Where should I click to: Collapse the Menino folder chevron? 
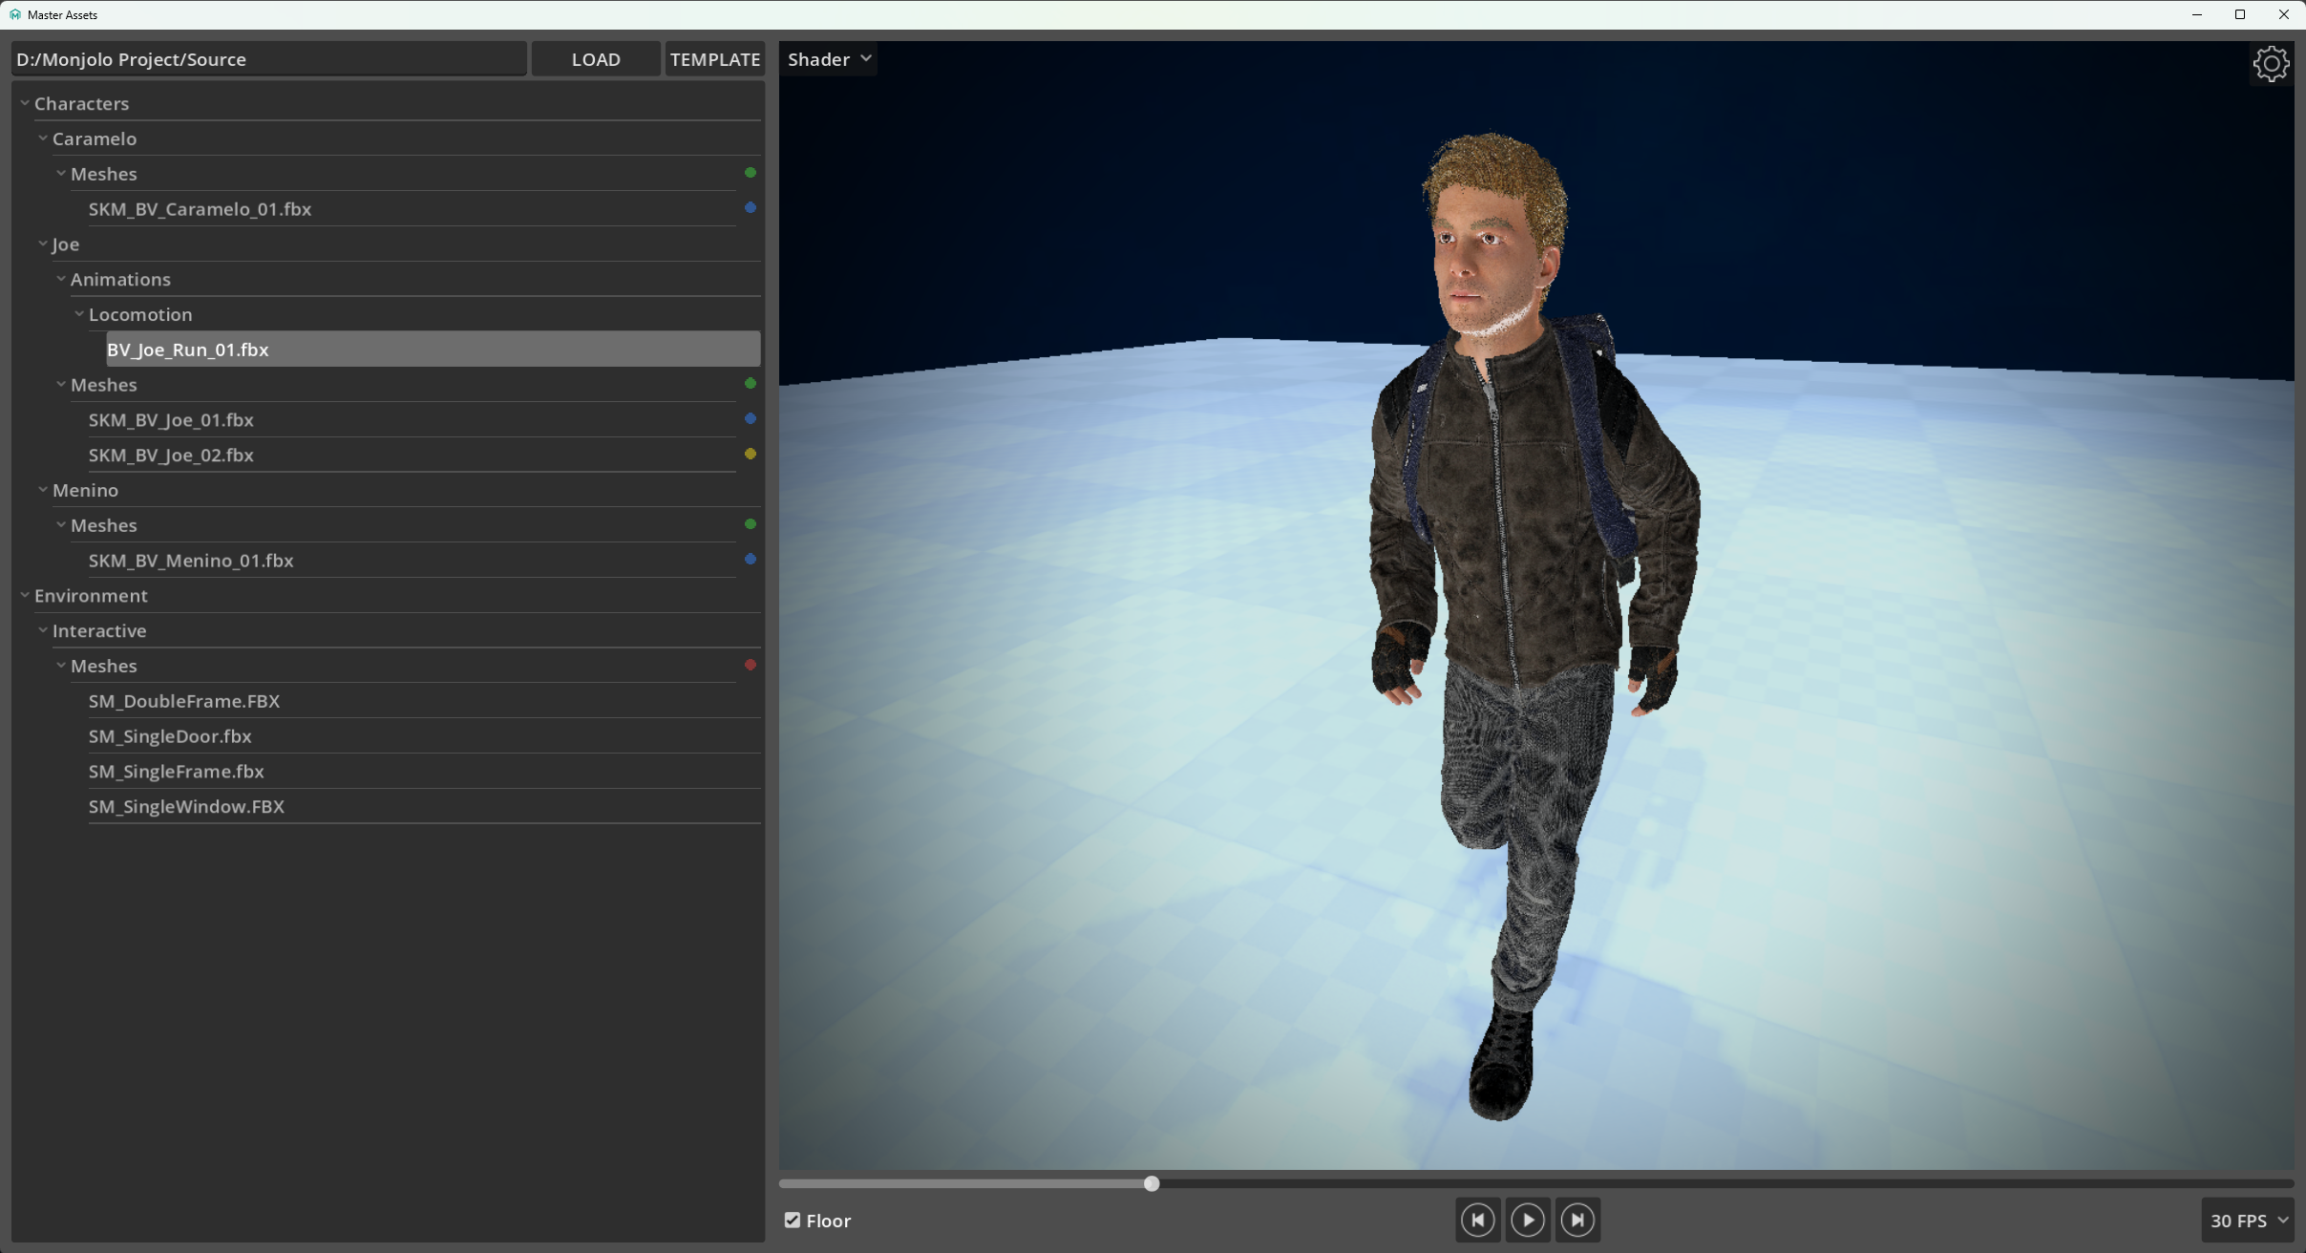tap(43, 490)
